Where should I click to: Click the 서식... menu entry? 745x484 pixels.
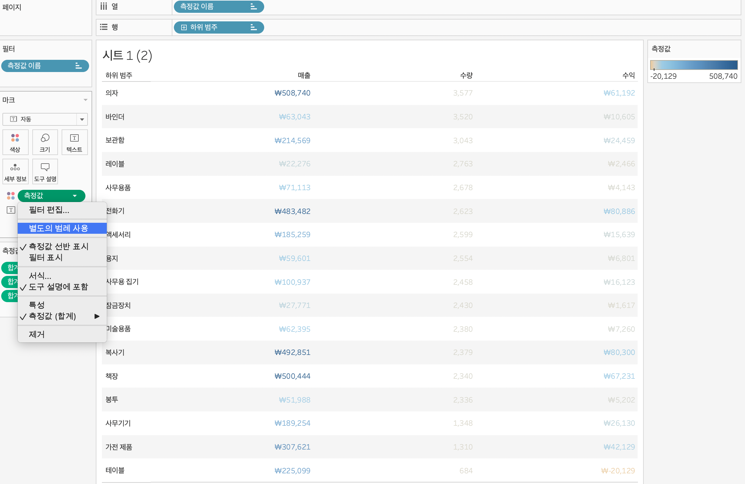coord(40,276)
